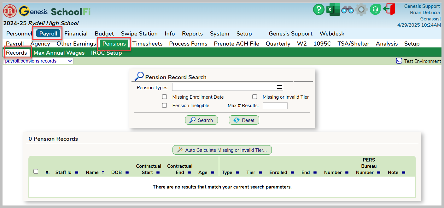Check the Pension Ineligible checkbox
This screenshot has height=208, width=444.
(164, 105)
